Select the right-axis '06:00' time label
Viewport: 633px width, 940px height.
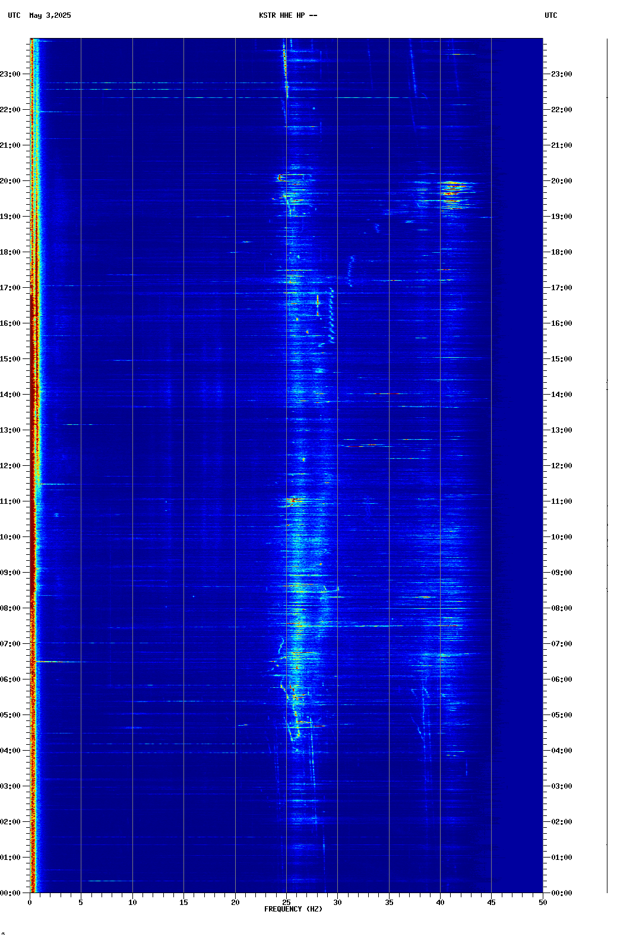[562, 679]
